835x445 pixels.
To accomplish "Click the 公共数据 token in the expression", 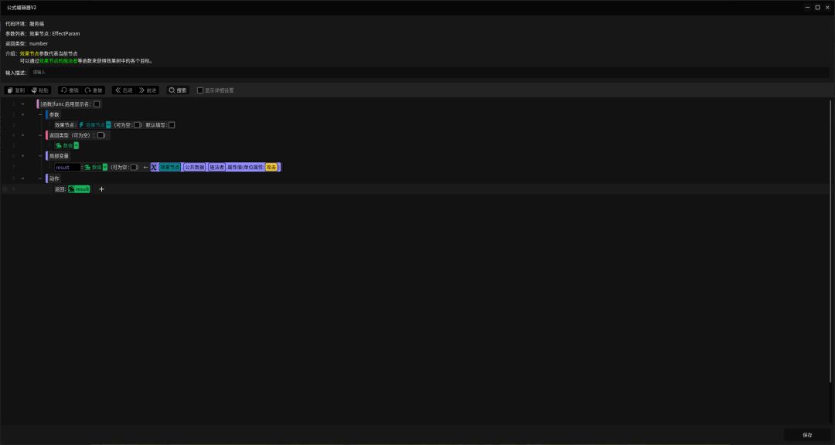I will click(194, 167).
